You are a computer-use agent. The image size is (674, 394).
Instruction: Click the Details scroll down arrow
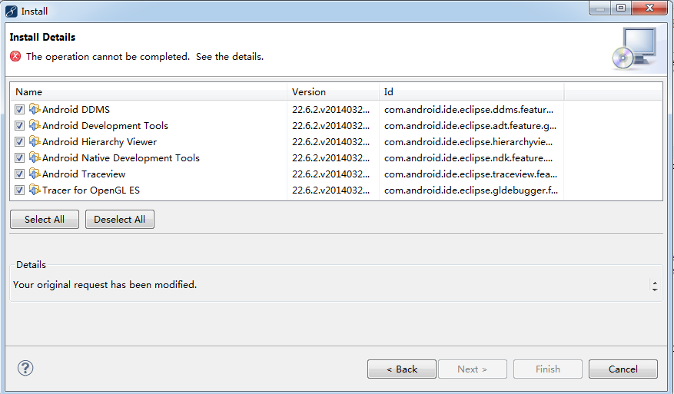pos(655,289)
